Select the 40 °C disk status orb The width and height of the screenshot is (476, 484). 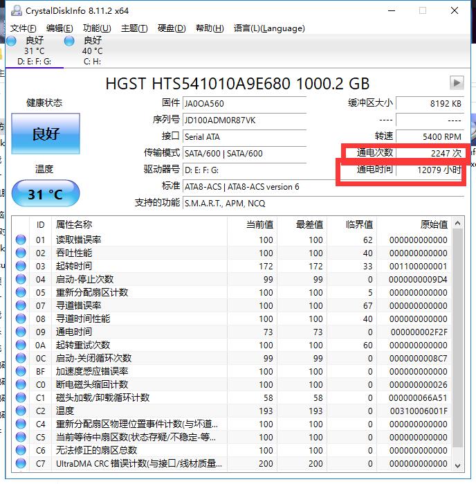[69, 41]
